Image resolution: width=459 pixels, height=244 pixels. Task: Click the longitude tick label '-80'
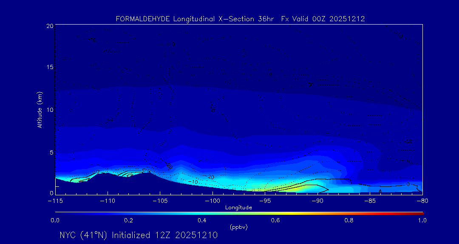point(422,201)
